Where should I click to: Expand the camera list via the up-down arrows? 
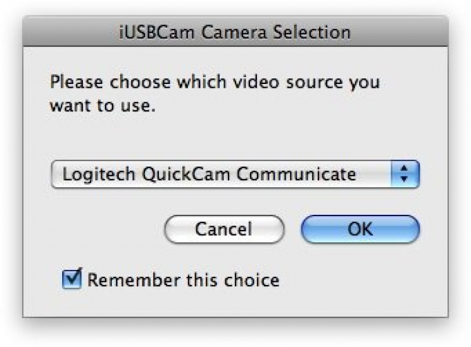coord(404,174)
